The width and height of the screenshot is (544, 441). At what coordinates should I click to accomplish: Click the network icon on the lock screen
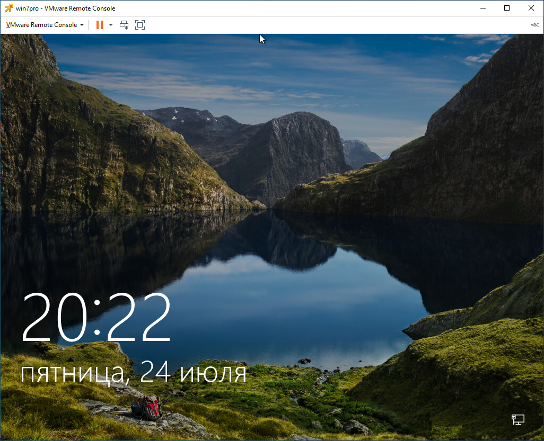(518, 419)
